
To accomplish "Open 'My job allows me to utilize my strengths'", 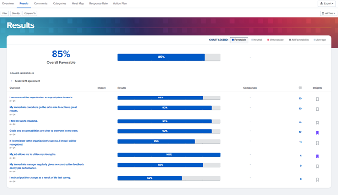I will [x=32, y=154].
